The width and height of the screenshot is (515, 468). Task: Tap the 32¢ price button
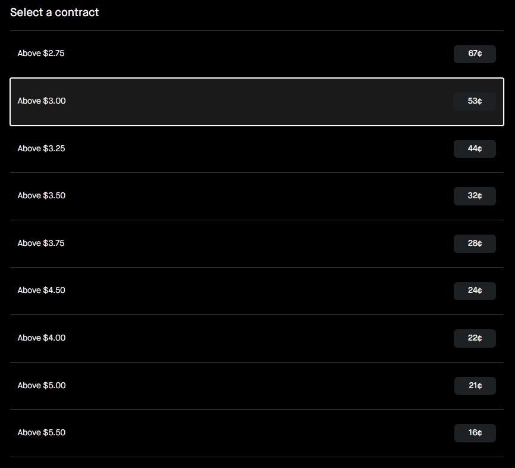(x=475, y=196)
